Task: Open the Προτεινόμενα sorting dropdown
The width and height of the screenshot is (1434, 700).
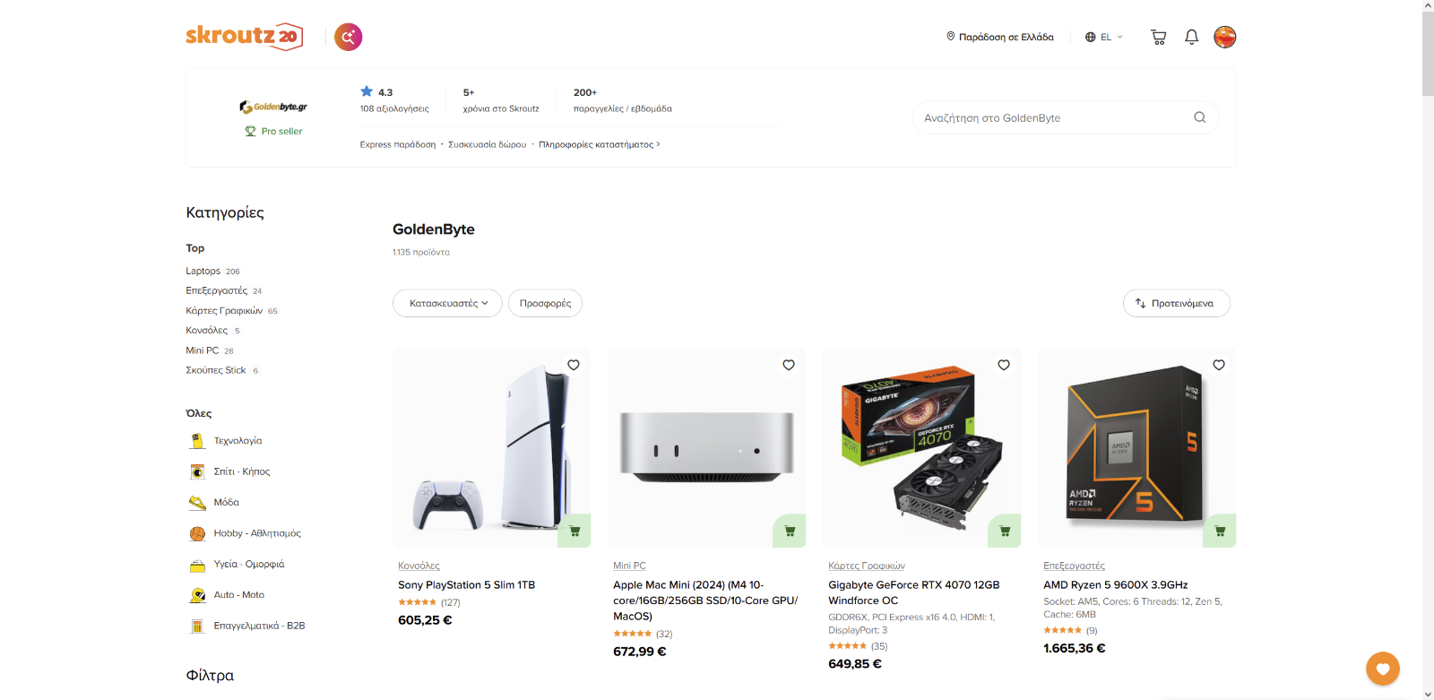Action: 1176,303
